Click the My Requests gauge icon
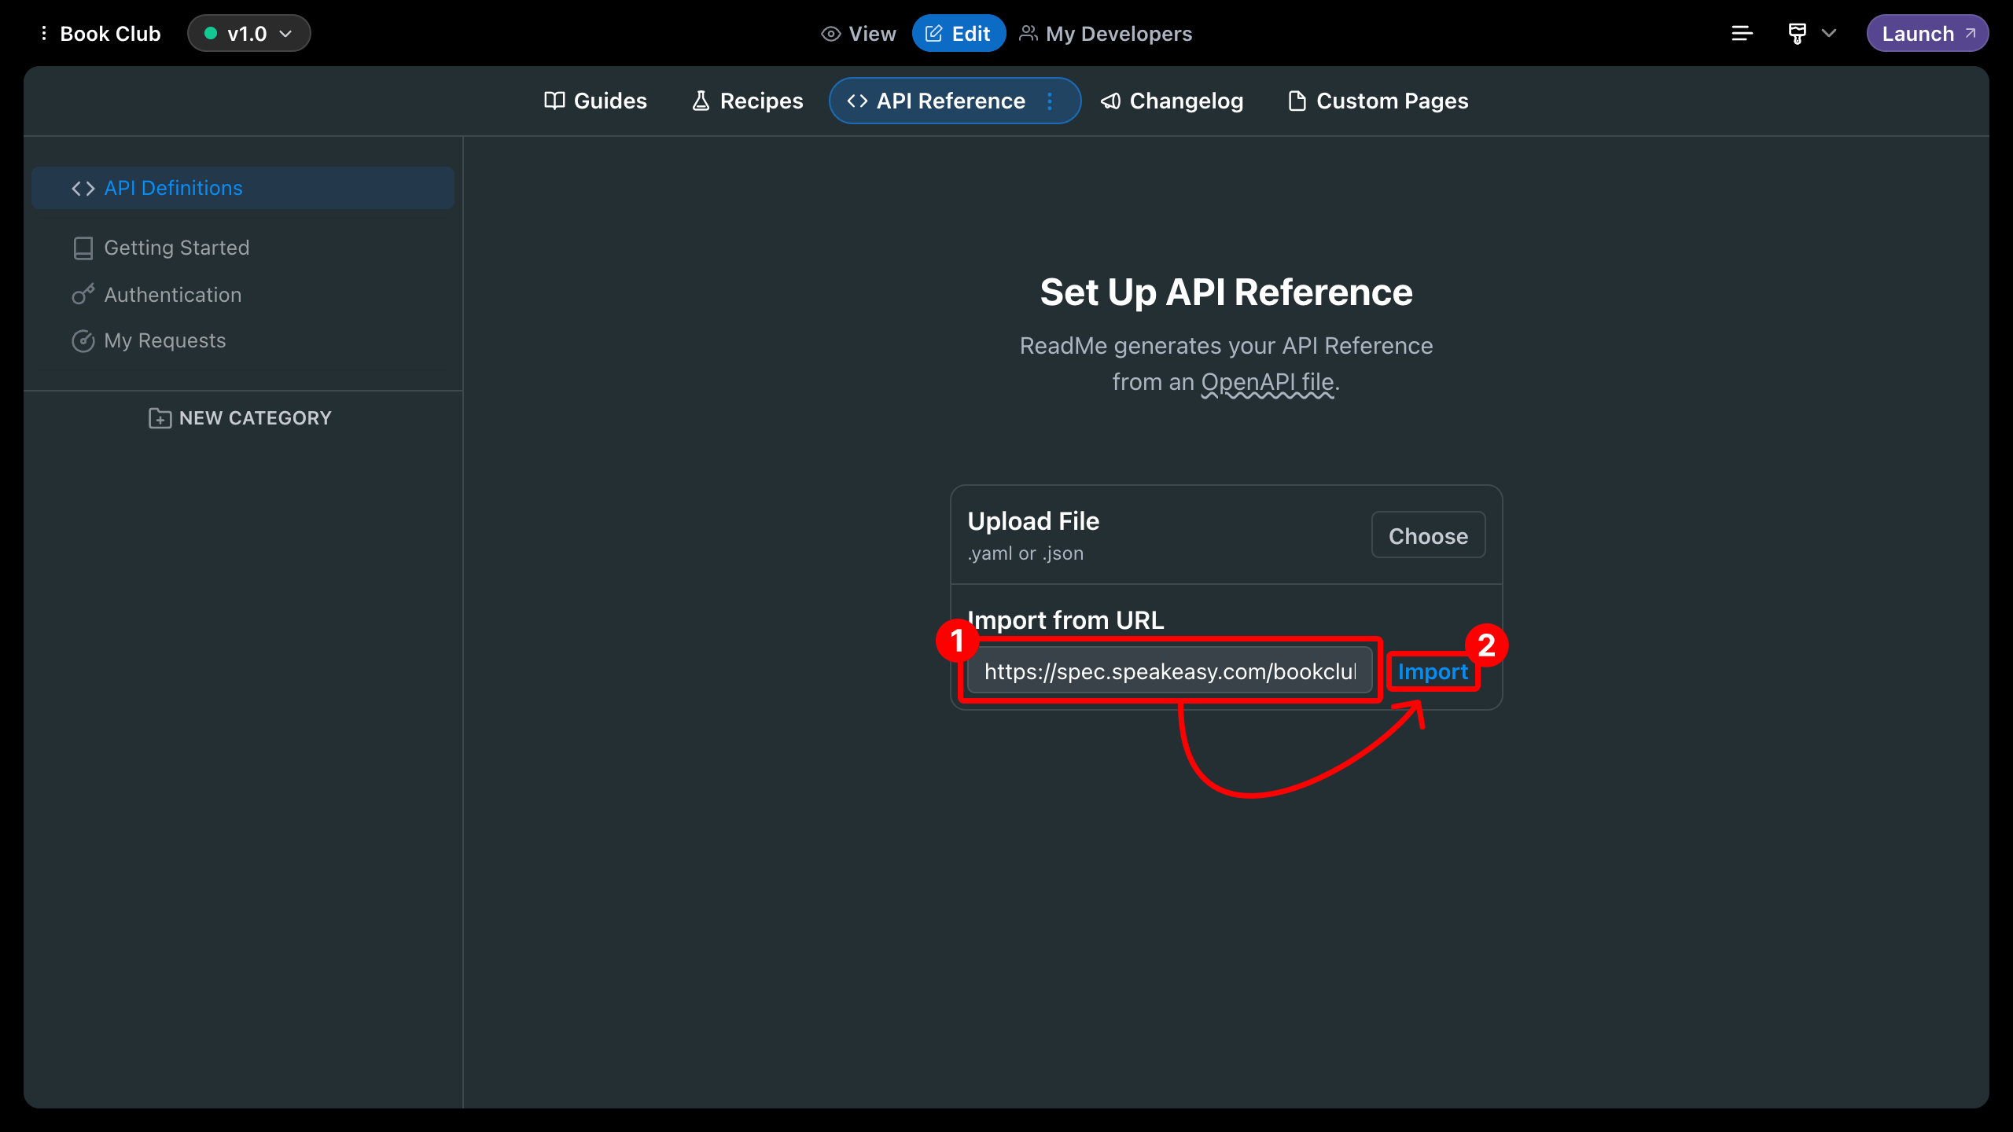The width and height of the screenshot is (2013, 1132). (84, 340)
